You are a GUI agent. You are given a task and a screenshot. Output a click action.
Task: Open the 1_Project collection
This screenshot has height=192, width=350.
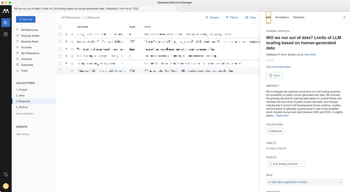(x=21, y=90)
